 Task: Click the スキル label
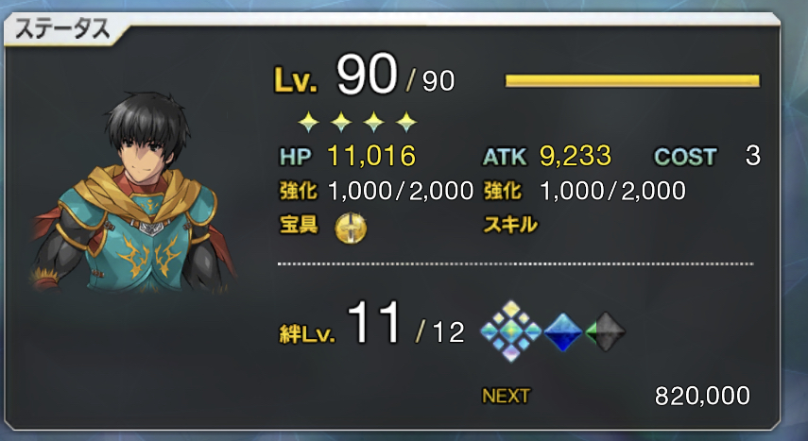pyautogui.click(x=510, y=225)
